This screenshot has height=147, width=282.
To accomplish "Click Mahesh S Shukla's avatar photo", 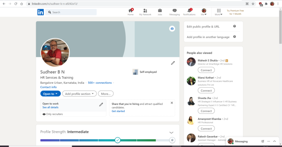I will pos(191,62).
